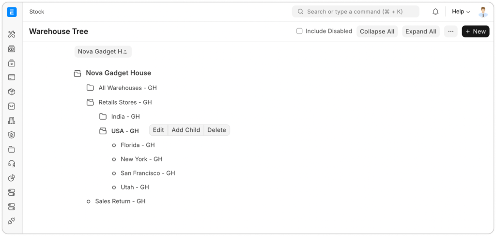Collapse the USA - GH folder

[x=103, y=131]
